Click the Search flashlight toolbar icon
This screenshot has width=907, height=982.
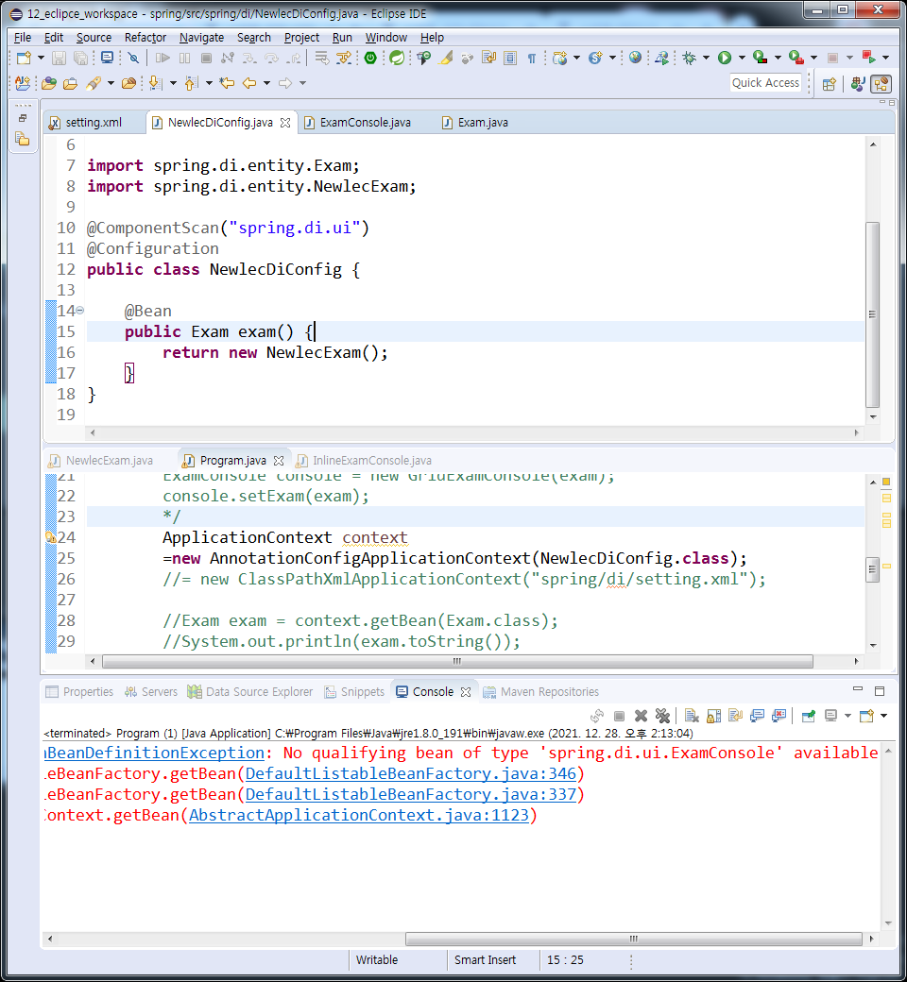pos(94,83)
